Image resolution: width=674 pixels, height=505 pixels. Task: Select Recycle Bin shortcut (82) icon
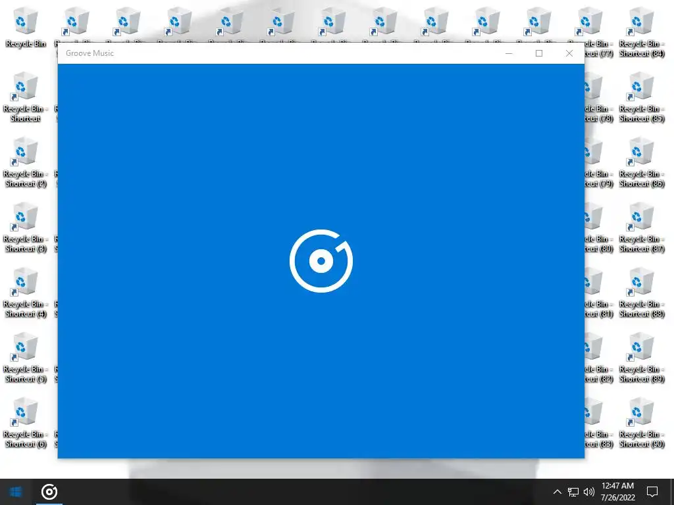[599, 358]
